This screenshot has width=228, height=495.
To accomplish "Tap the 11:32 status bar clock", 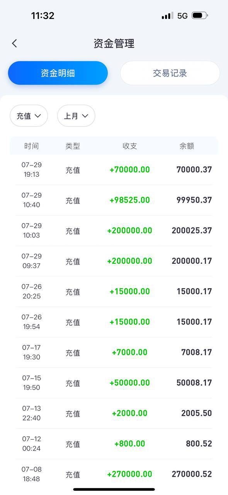I will (x=43, y=16).
